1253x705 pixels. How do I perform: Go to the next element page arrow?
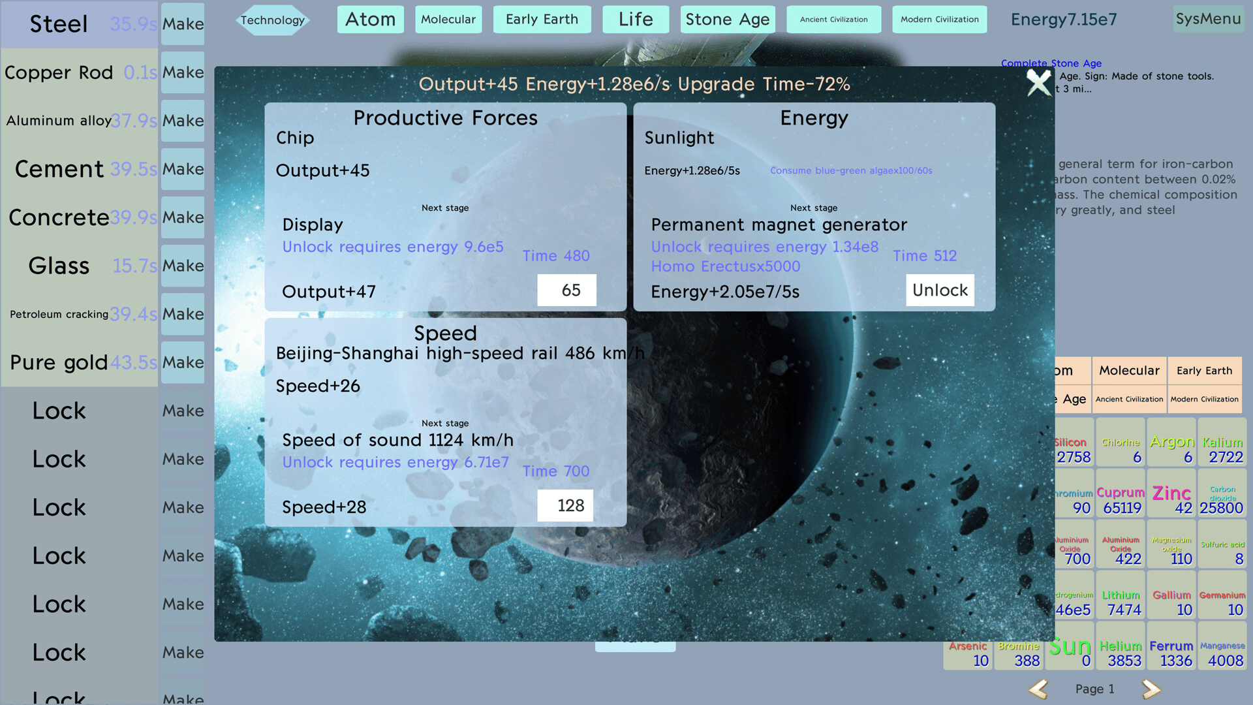pyautogui.click(x=1151, y=689)
